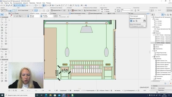Toggle the second chain lock beside Linked Stories
The height and width of the screenshot is (97, 172).
(115, 11)
